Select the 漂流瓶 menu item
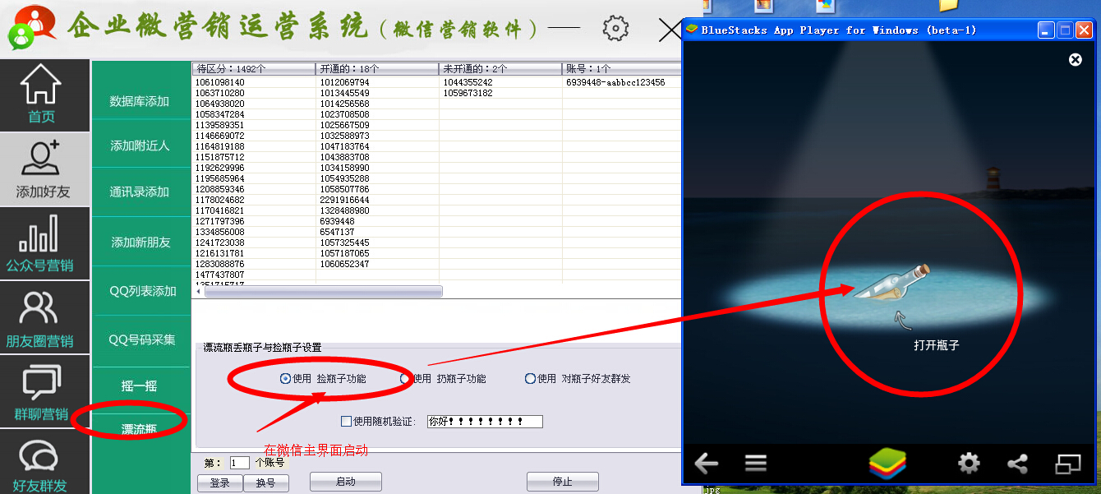The image size is (1101, 494). pyautogui.click(x=140, y=428)
